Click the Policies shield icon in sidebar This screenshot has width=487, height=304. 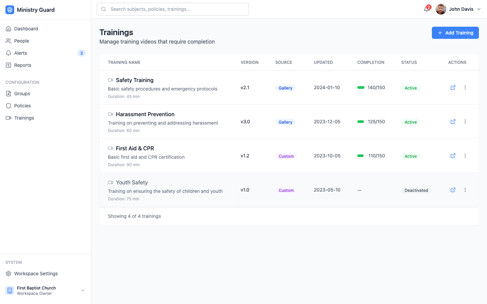tap(8, 106)
